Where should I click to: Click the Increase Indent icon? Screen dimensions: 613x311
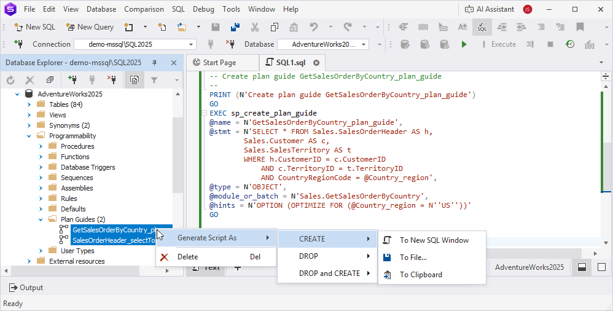[521, 27]
